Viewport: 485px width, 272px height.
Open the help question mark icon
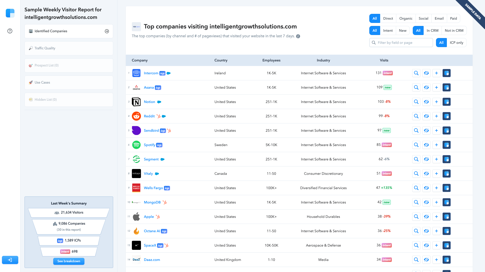coord(10,31)
